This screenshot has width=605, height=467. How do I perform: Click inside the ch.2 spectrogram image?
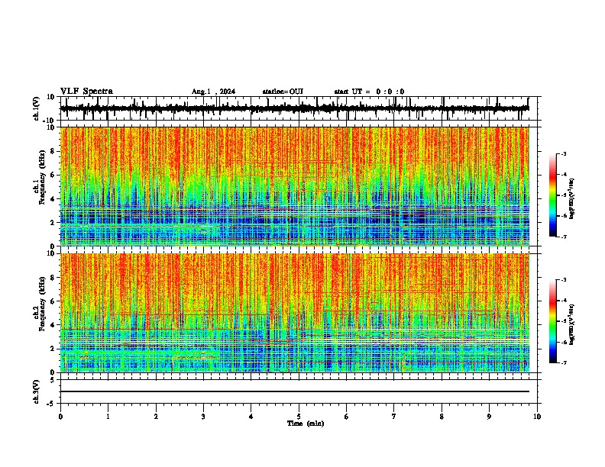[x=295, y=312]
